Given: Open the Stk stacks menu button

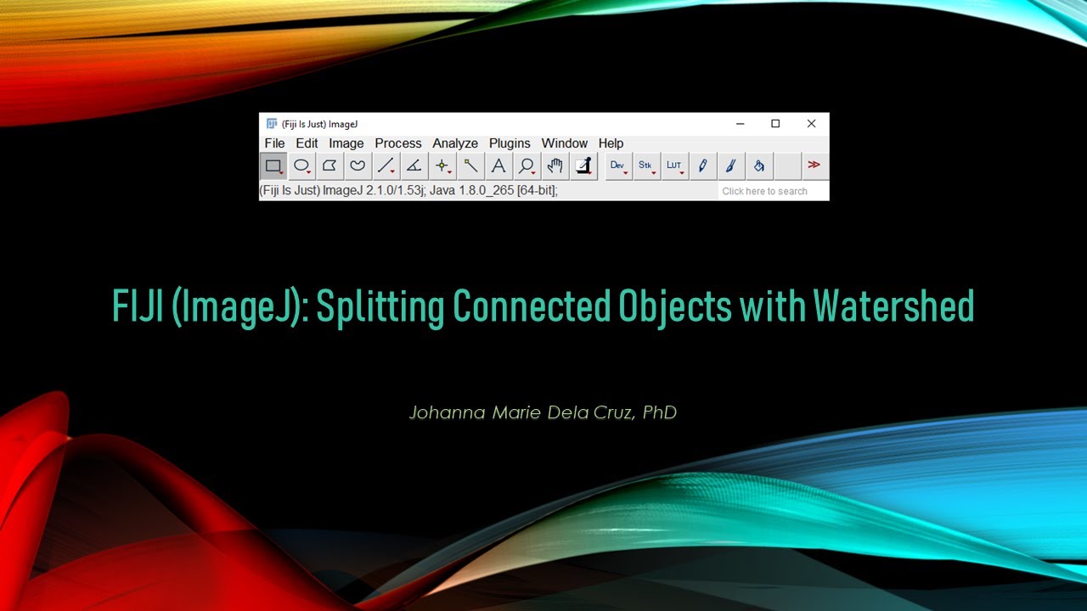Looking at the screenshot, I should click(646, 165).
